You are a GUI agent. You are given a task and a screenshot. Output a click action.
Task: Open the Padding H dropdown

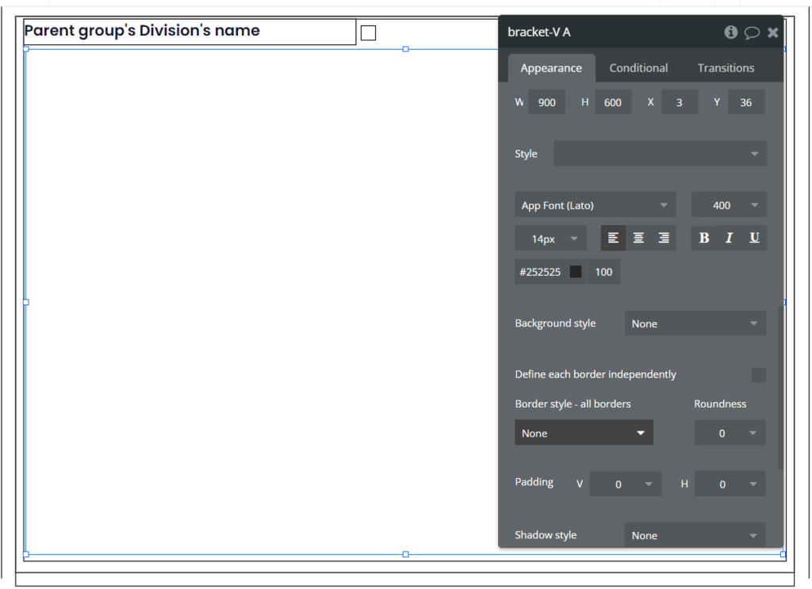[x=730, y=484]
